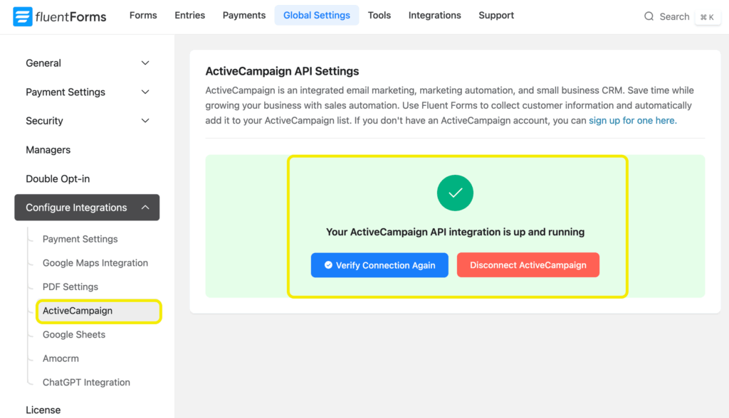Expand the Security section
729x418 pixels.
[x=87, y=121]
